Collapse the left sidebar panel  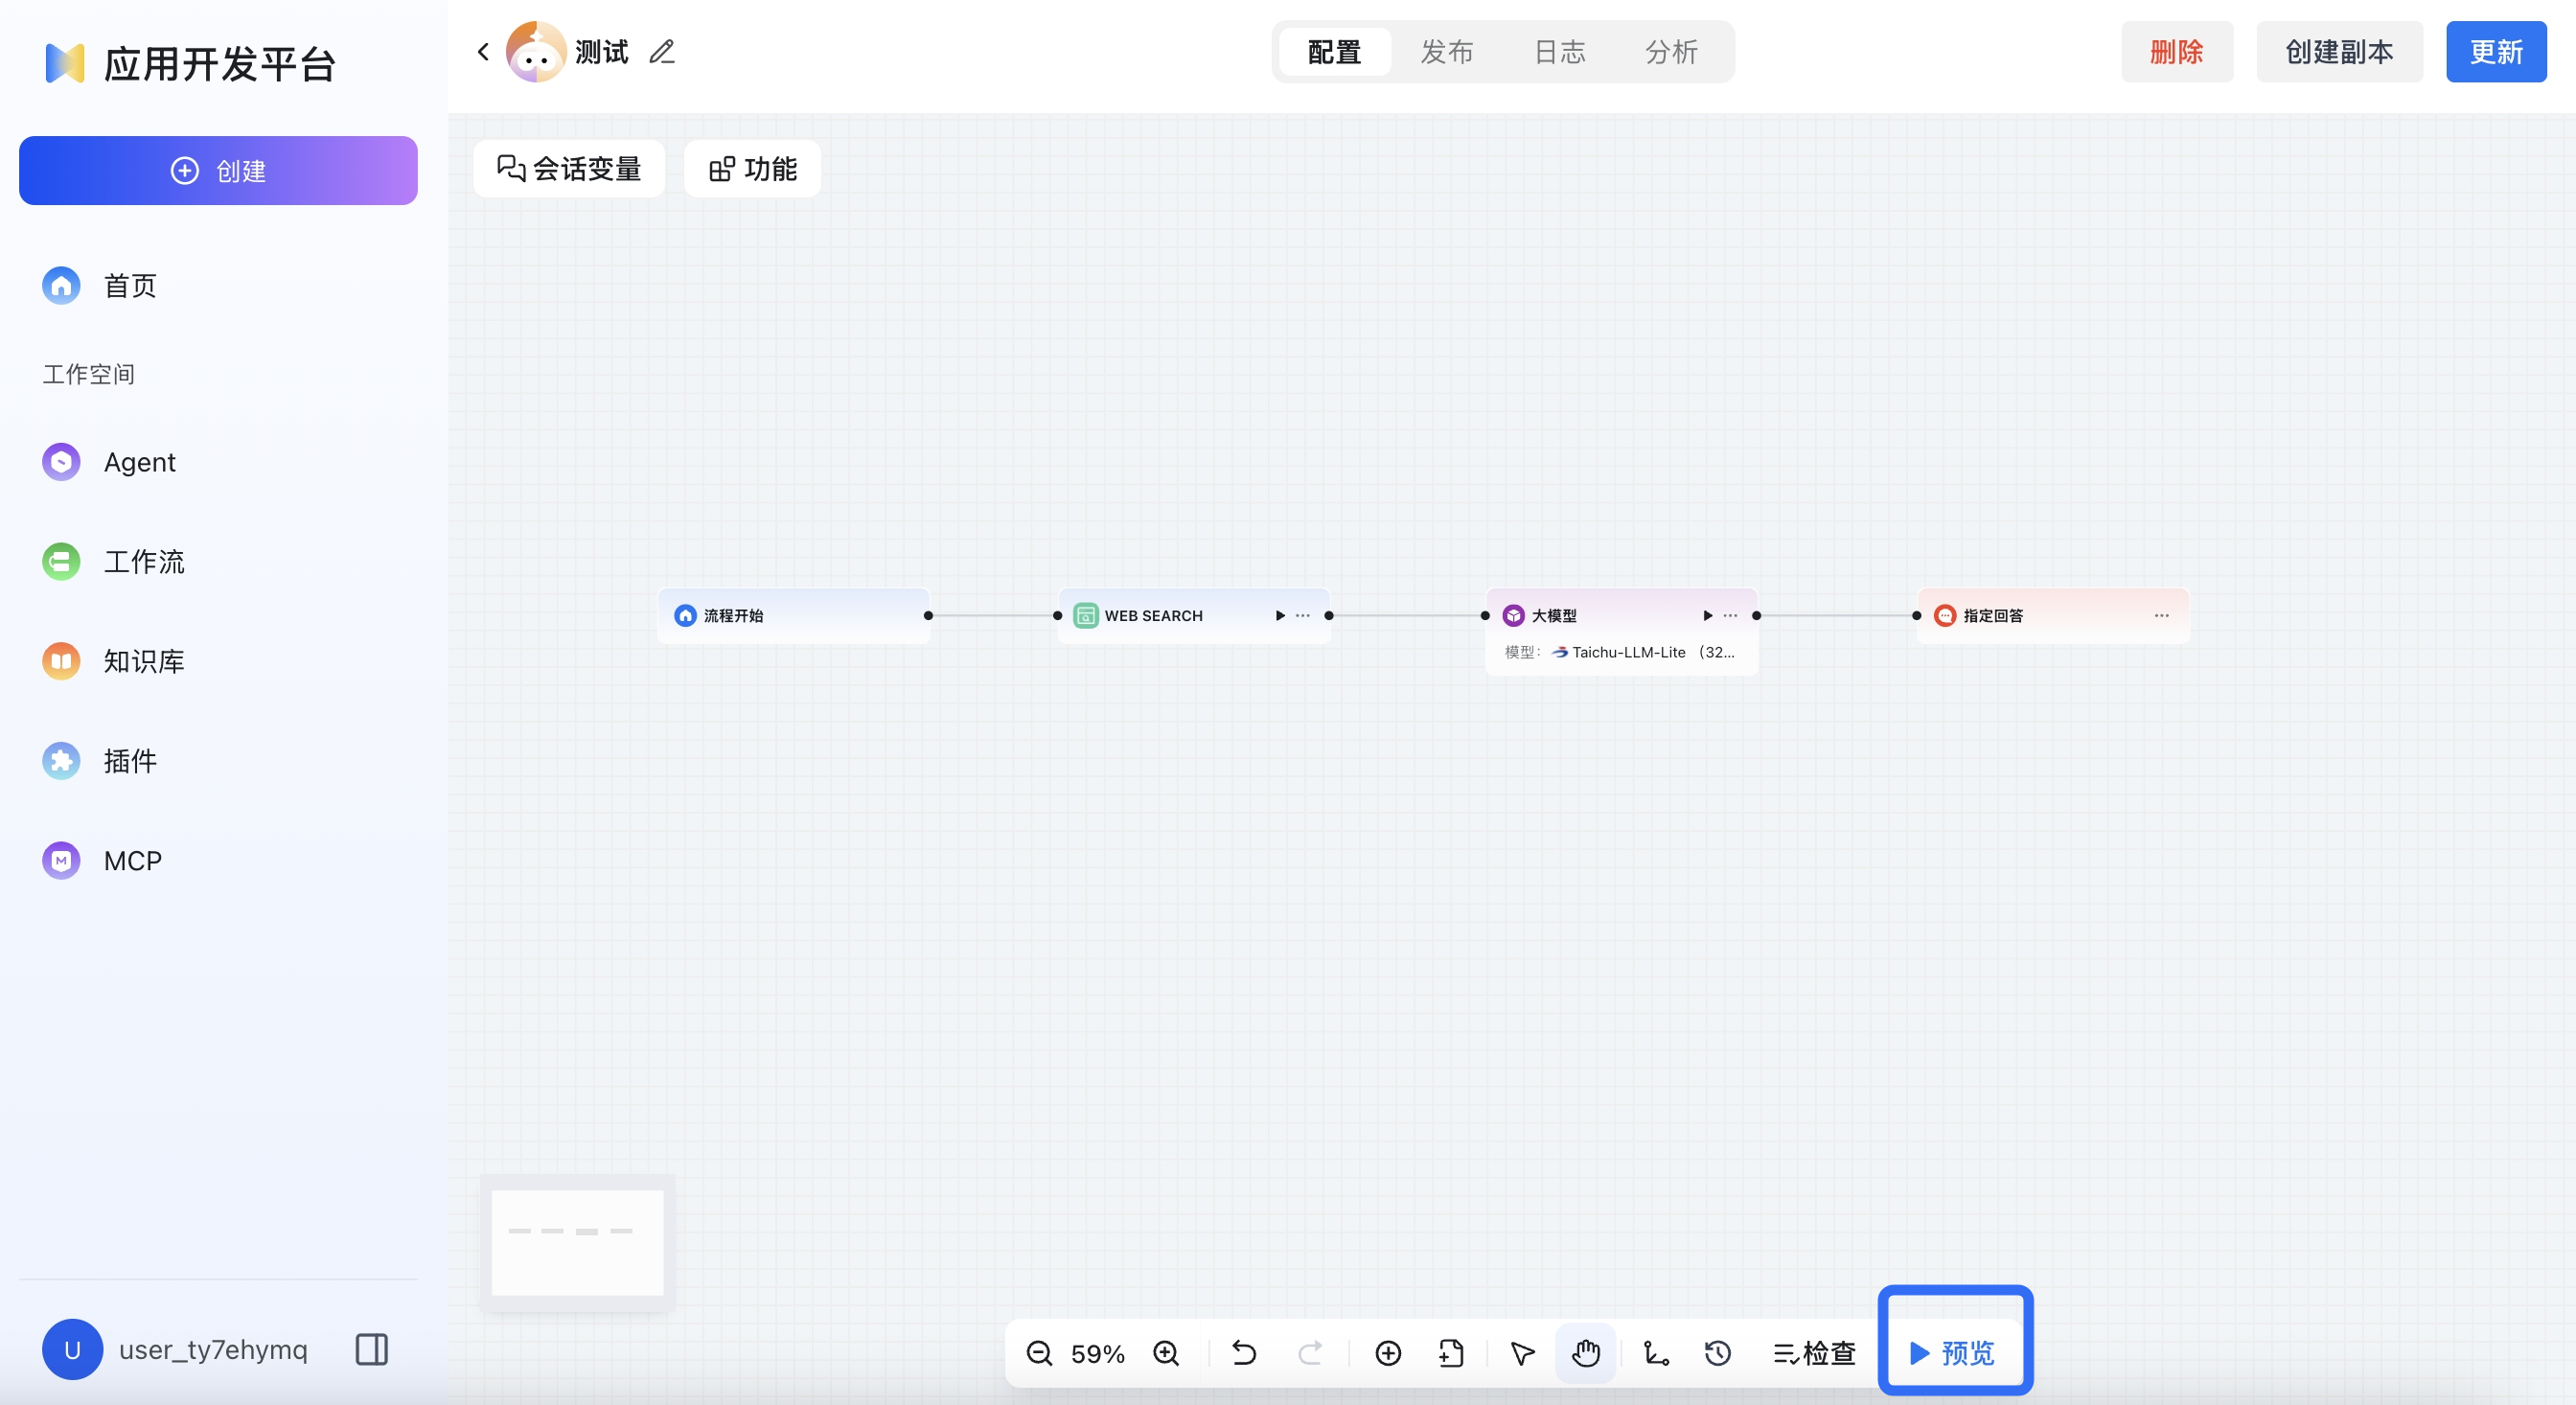(x=371, y=1349)
